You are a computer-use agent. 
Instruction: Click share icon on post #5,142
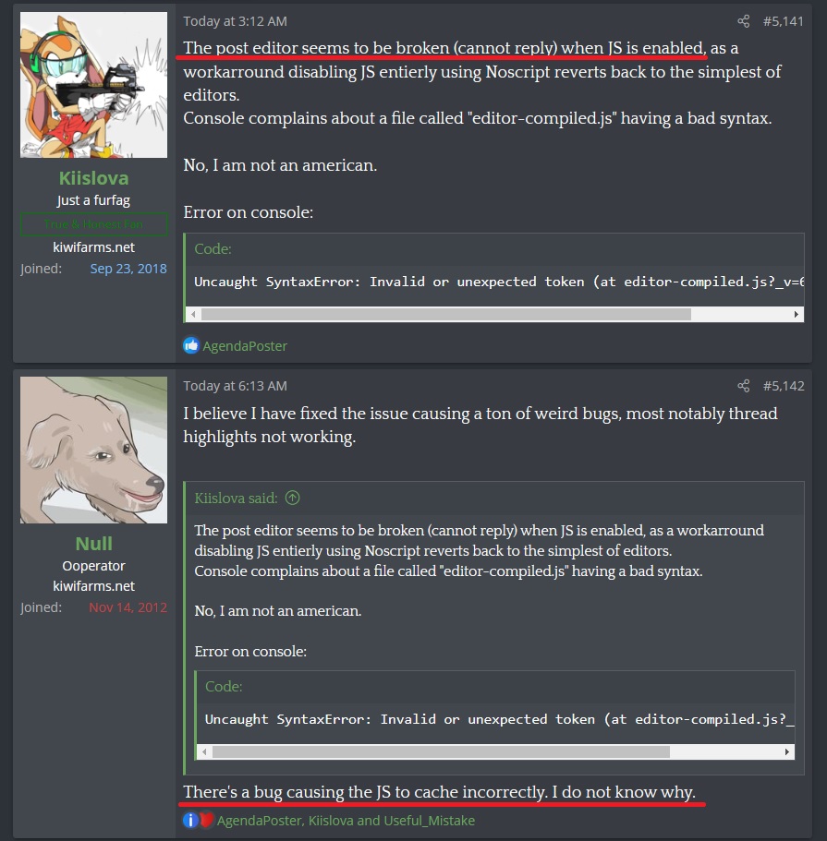[x=743, y=386]
